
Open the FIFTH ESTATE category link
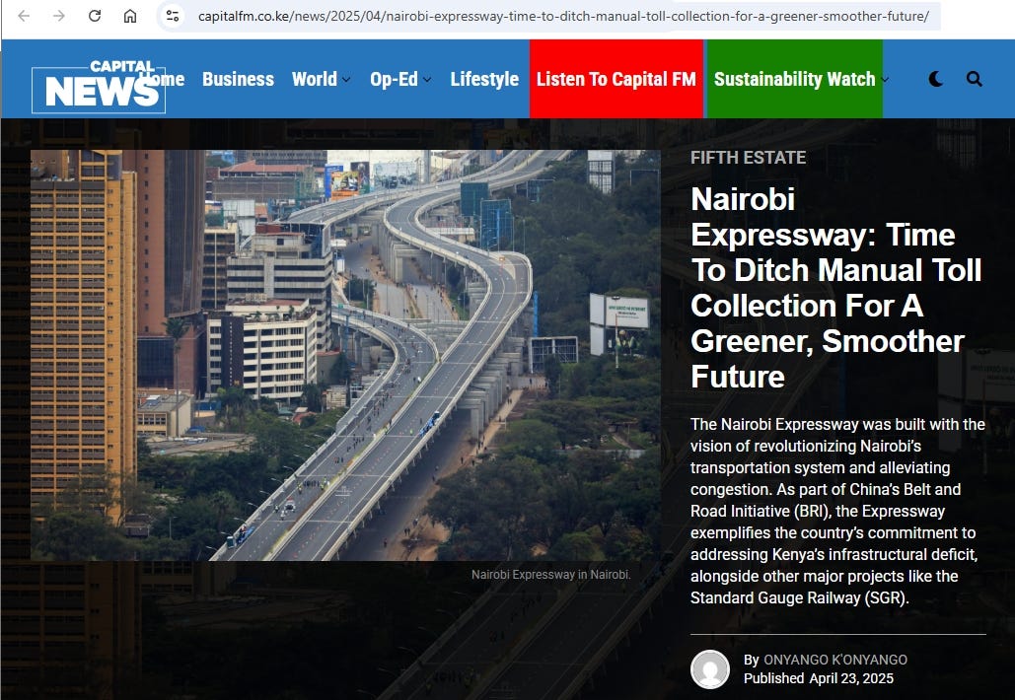click(748, 157)
